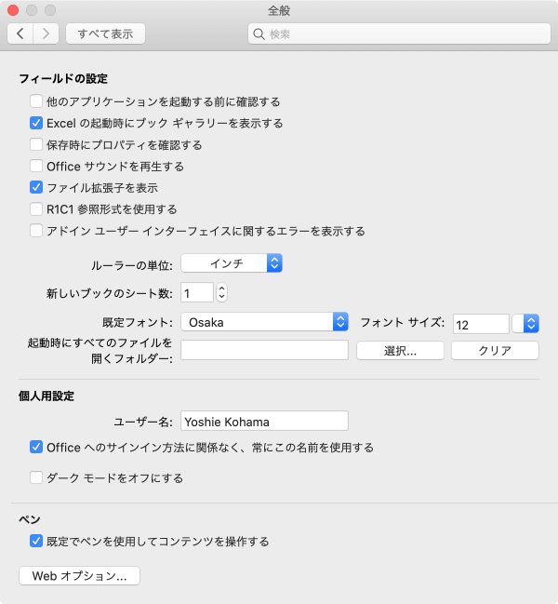Open the font size dropdown arrow

(531, 323)
